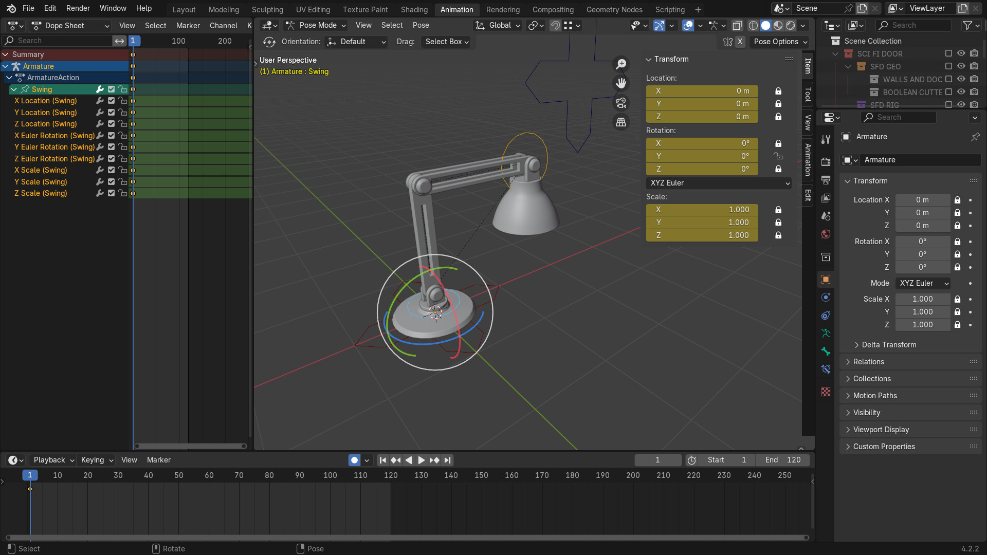Click the End frame field
Screen dimensions: 987x555
click(x=782, y=460)
